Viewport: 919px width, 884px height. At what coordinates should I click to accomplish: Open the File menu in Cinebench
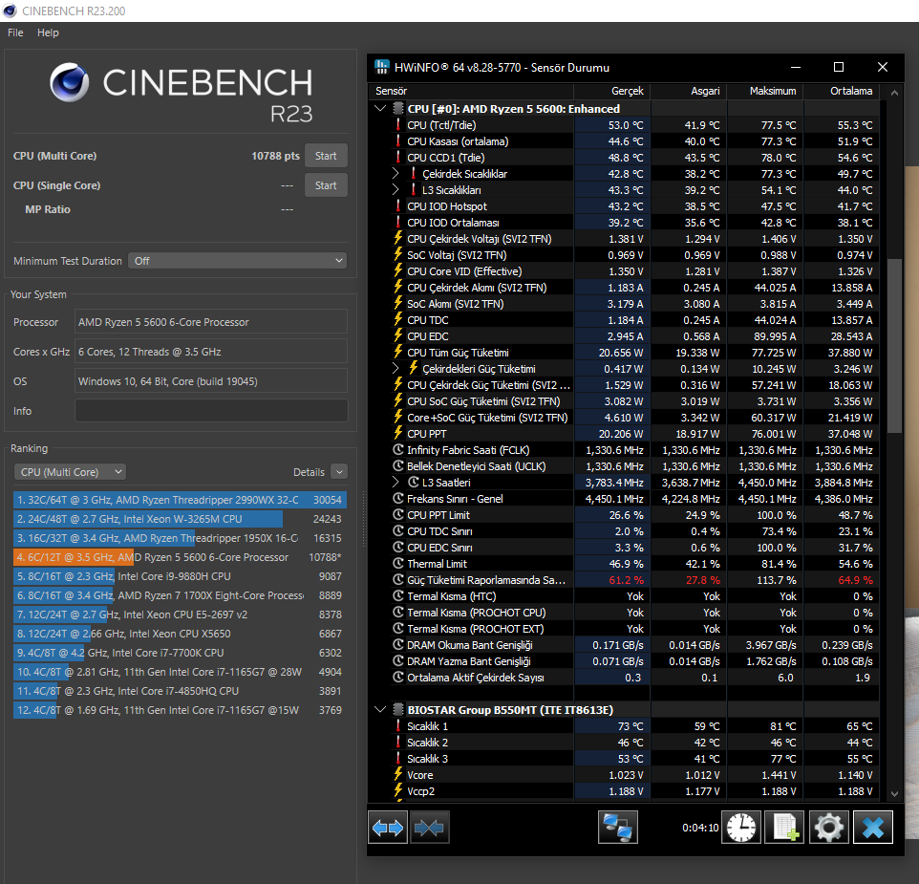(15, 32)
